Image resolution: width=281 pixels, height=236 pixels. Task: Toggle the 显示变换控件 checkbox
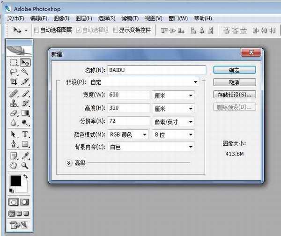click(x=115, y=30)
